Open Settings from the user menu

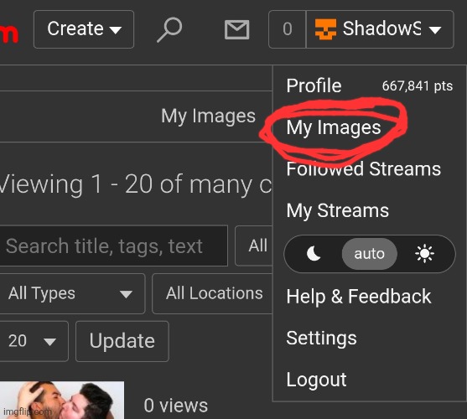tap(321, 339)
